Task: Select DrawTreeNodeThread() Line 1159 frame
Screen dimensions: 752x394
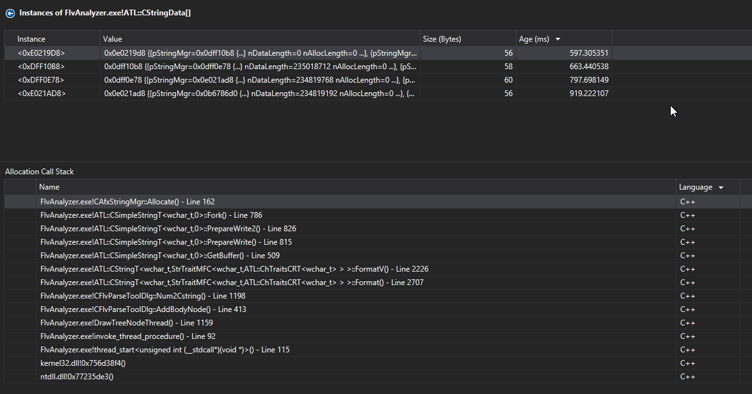Action: click(x=126, y=323)
